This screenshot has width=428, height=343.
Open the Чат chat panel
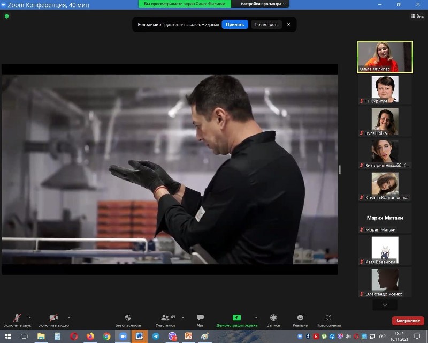(200, 318)
